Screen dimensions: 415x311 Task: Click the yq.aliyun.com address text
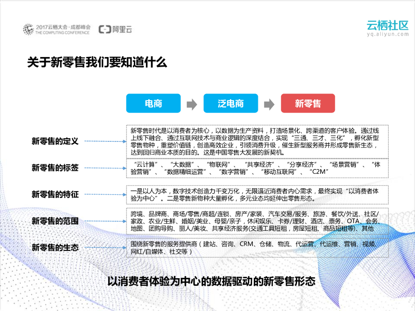(x=388, y=34)
